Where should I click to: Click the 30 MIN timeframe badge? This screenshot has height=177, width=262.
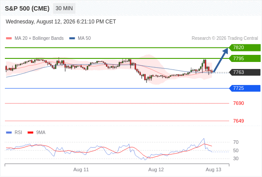click(64, 8)
